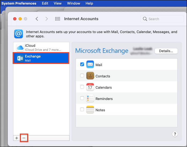This screenshot has height=147, width=187.
Task: Show all preferences grid icon
Action: (57, 19)
